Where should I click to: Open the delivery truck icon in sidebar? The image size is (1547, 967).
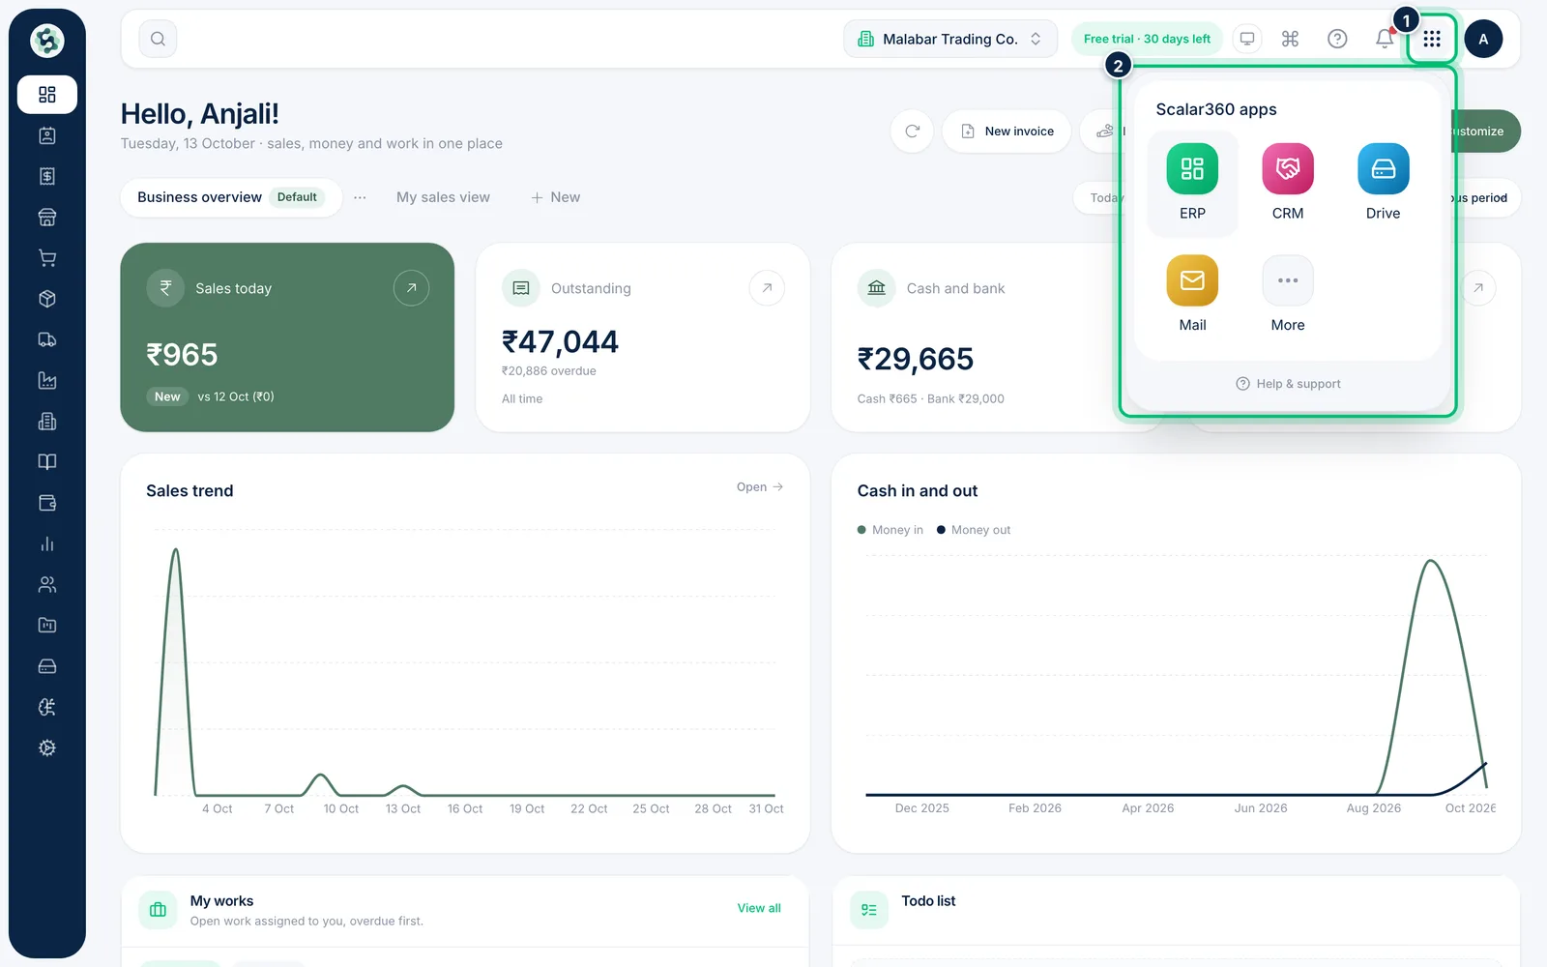tap(46, 339)
